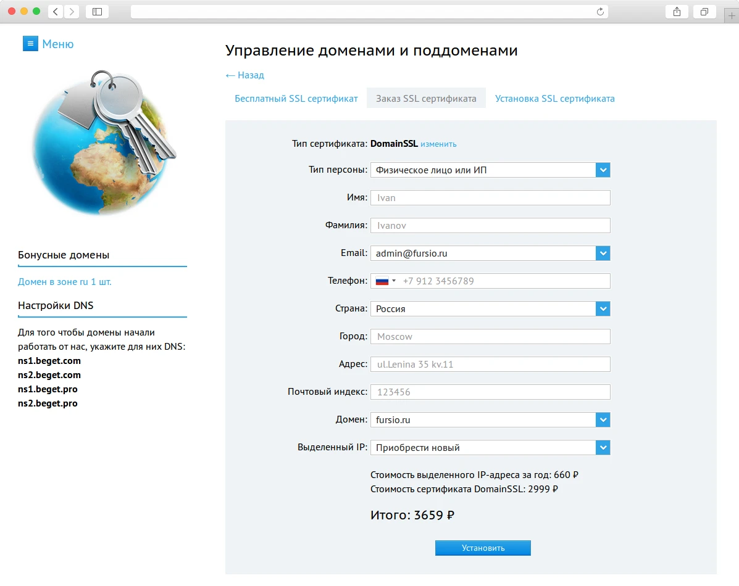Select the Russian flag in phone field

[x=383, y=281]
